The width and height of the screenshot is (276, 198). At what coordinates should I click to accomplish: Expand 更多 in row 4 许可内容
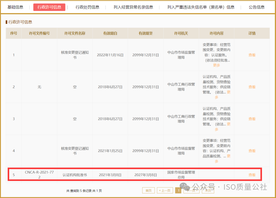[229, 156]
